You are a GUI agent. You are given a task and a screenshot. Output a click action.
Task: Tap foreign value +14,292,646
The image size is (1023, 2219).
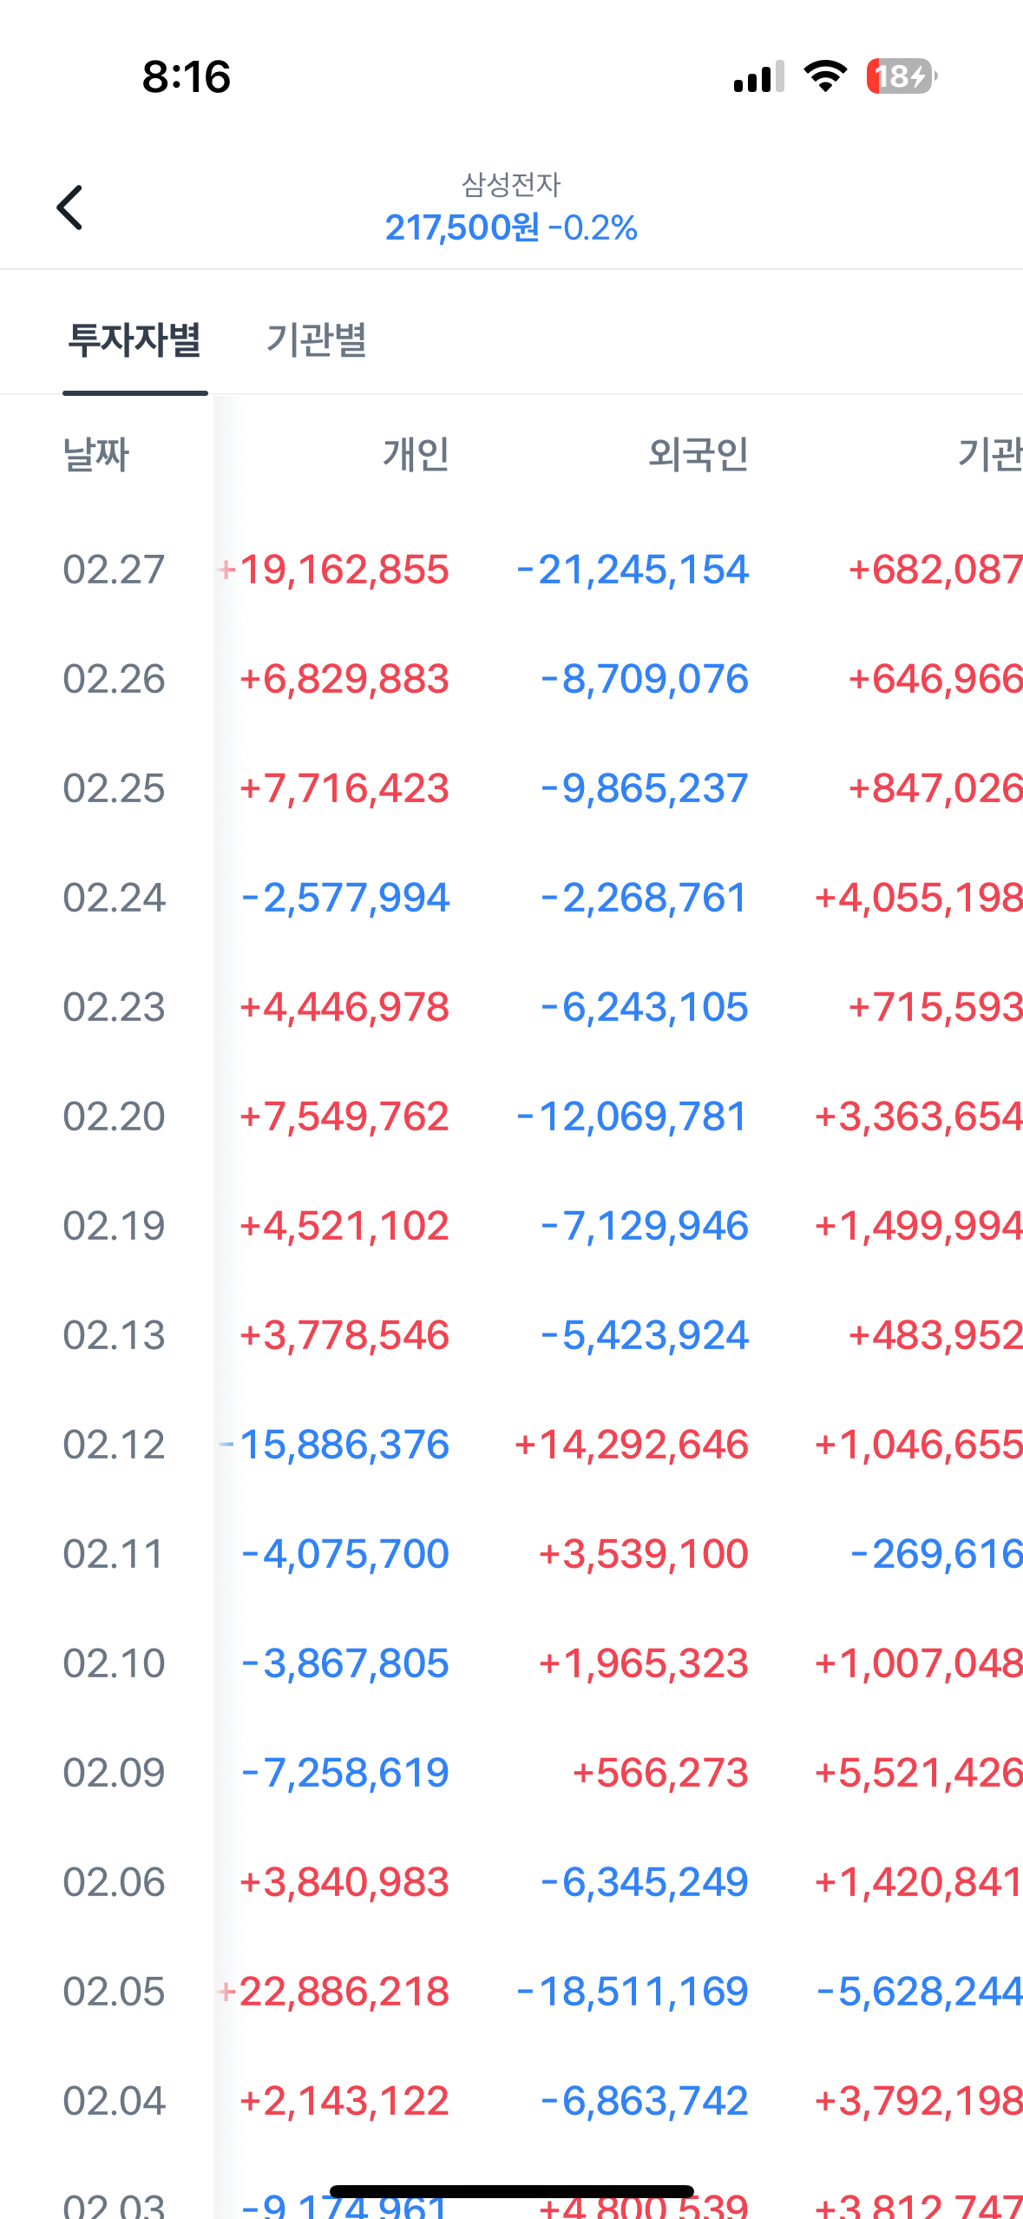632,1445
